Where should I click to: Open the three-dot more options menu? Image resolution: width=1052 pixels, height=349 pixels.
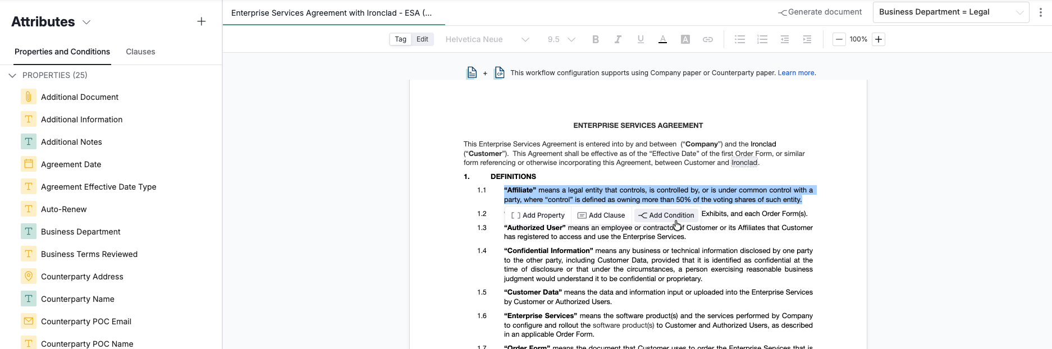pyautogui.click(x=1040, y=12)
